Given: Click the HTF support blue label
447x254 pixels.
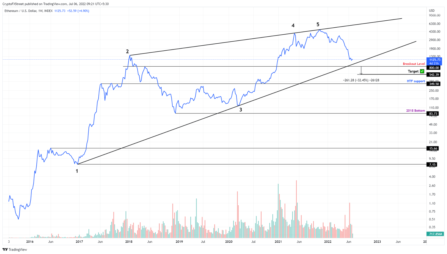Looking at the screenshot, I should click(416, 81).
